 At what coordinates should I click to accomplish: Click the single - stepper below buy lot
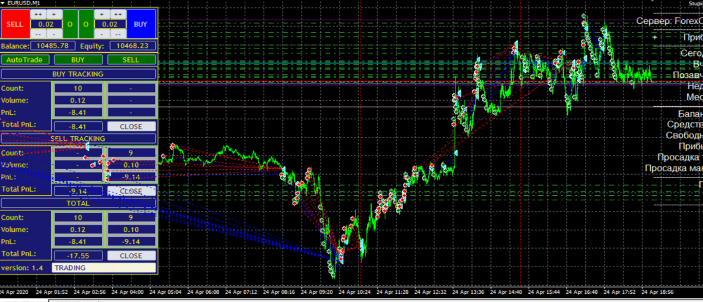(102, 34)
